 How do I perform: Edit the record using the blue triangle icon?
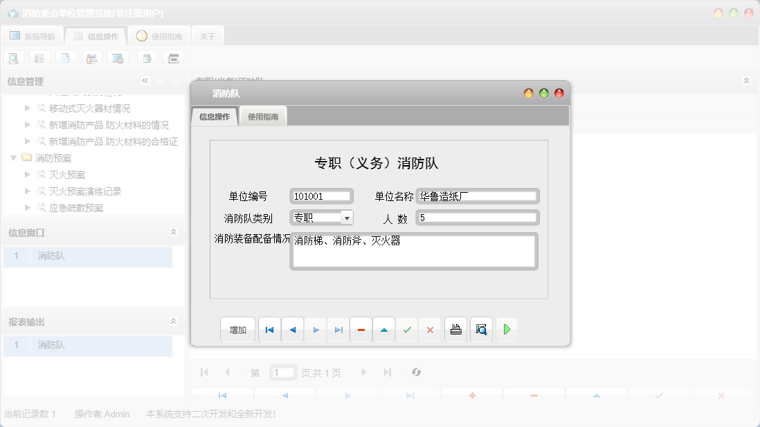click(x=384, y=330)
